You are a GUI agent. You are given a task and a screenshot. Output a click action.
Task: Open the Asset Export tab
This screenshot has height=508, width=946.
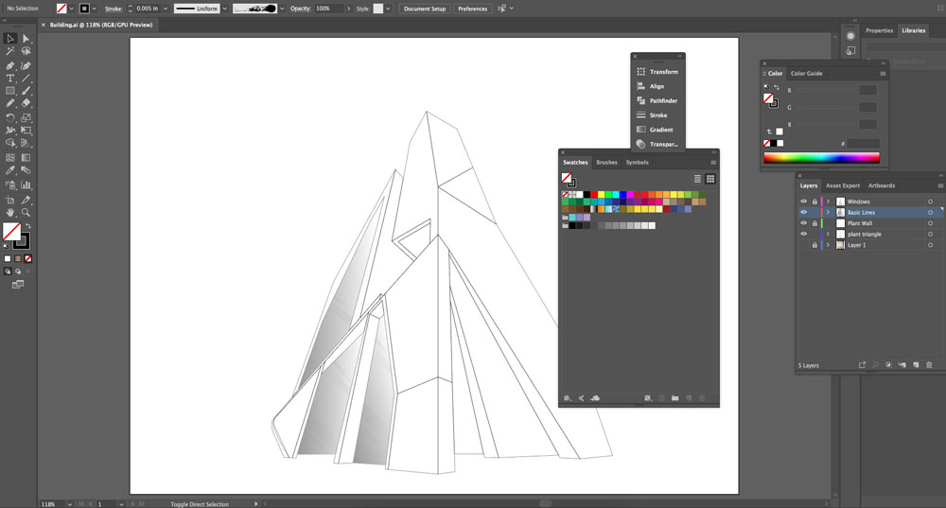pyautogui.click(x=842, y=185)
